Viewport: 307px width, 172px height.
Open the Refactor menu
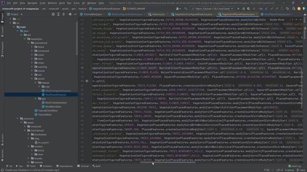52,3
